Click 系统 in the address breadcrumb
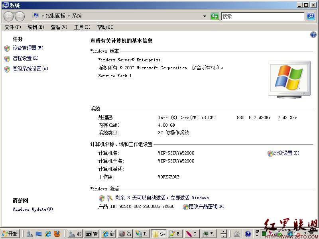319x239 pixels. click(x=77, y=16)
